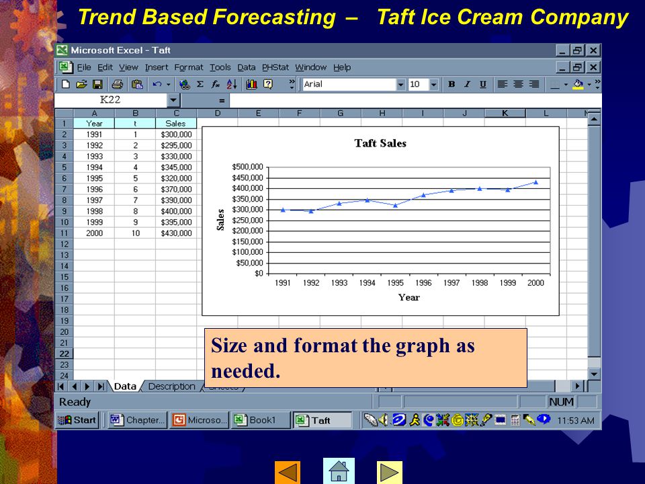Viewport: 645px width, 484px height.
Task: Switch to Chapter Word taskbar button
Action: pyautogui.click(x=137, y=420)
